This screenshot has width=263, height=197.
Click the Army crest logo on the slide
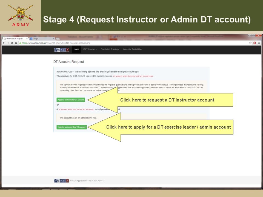(21, 16)
